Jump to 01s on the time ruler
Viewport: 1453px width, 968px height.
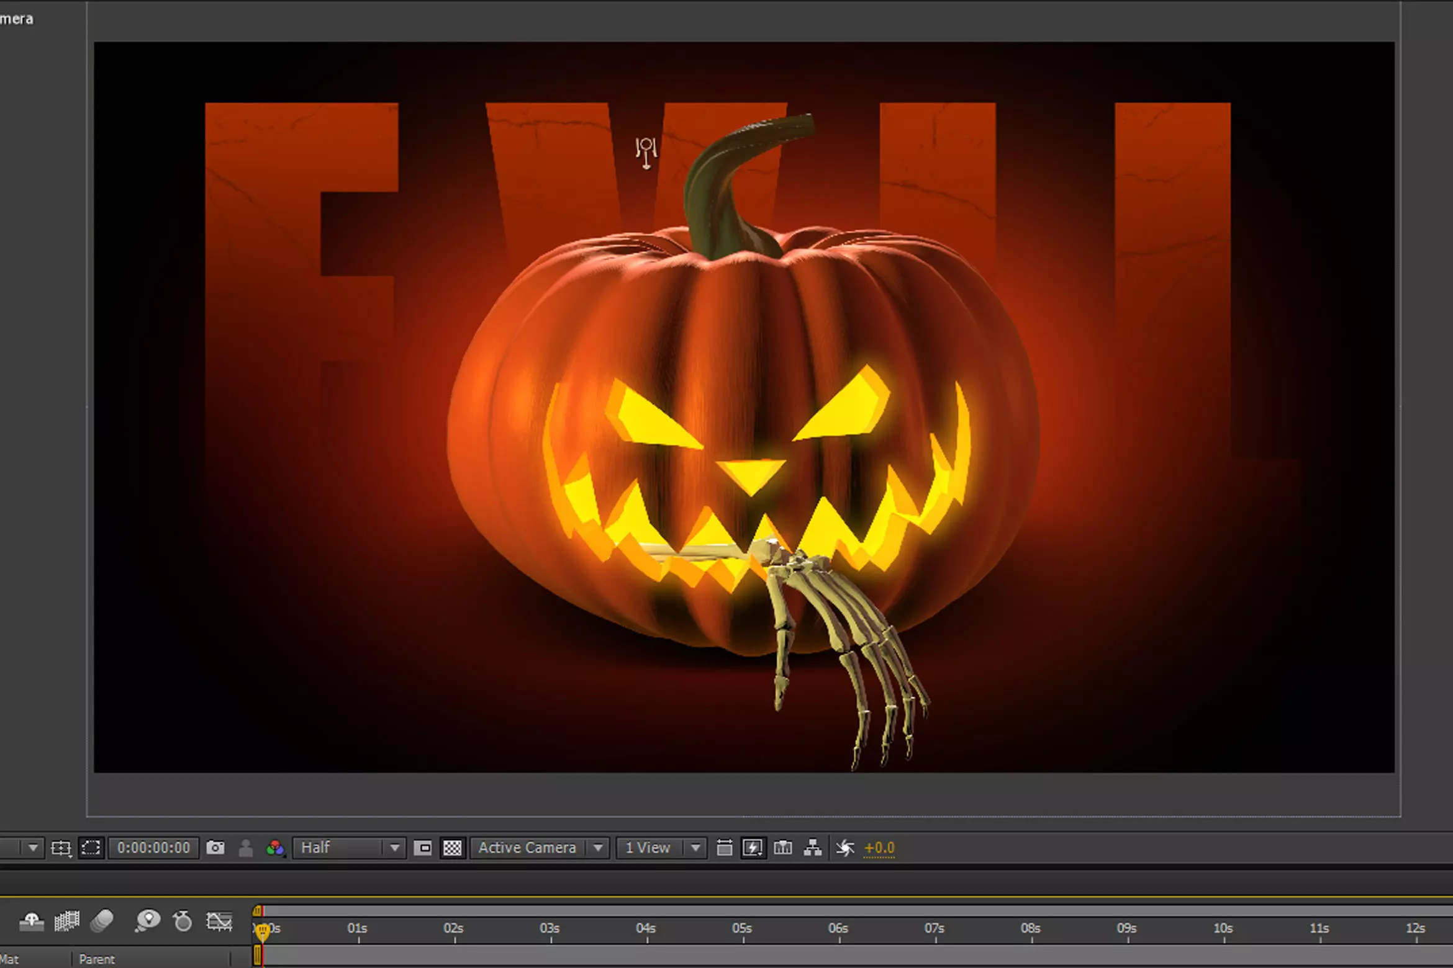point(358,929)
